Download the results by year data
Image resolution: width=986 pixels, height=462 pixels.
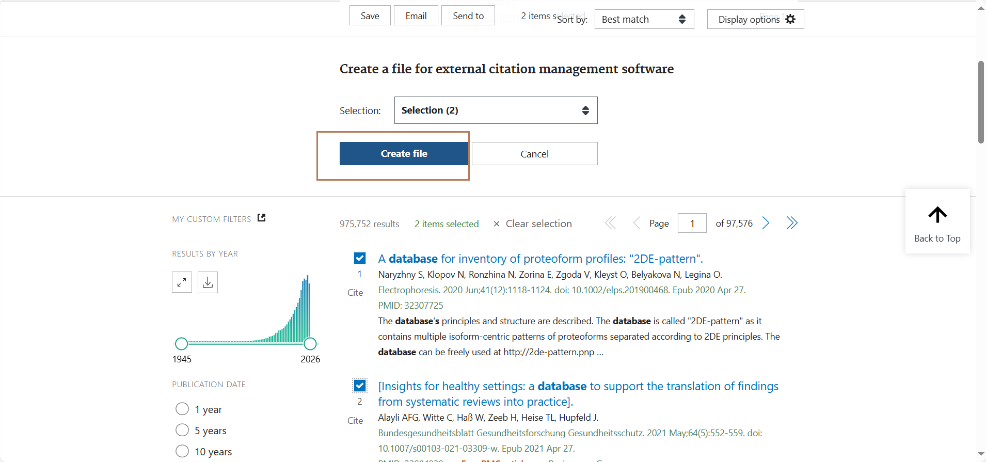(208, 282)
